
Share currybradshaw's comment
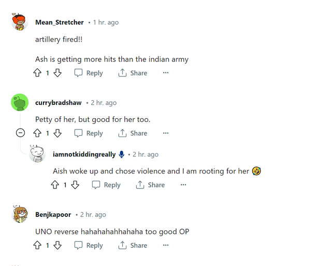tap(133, 133)
